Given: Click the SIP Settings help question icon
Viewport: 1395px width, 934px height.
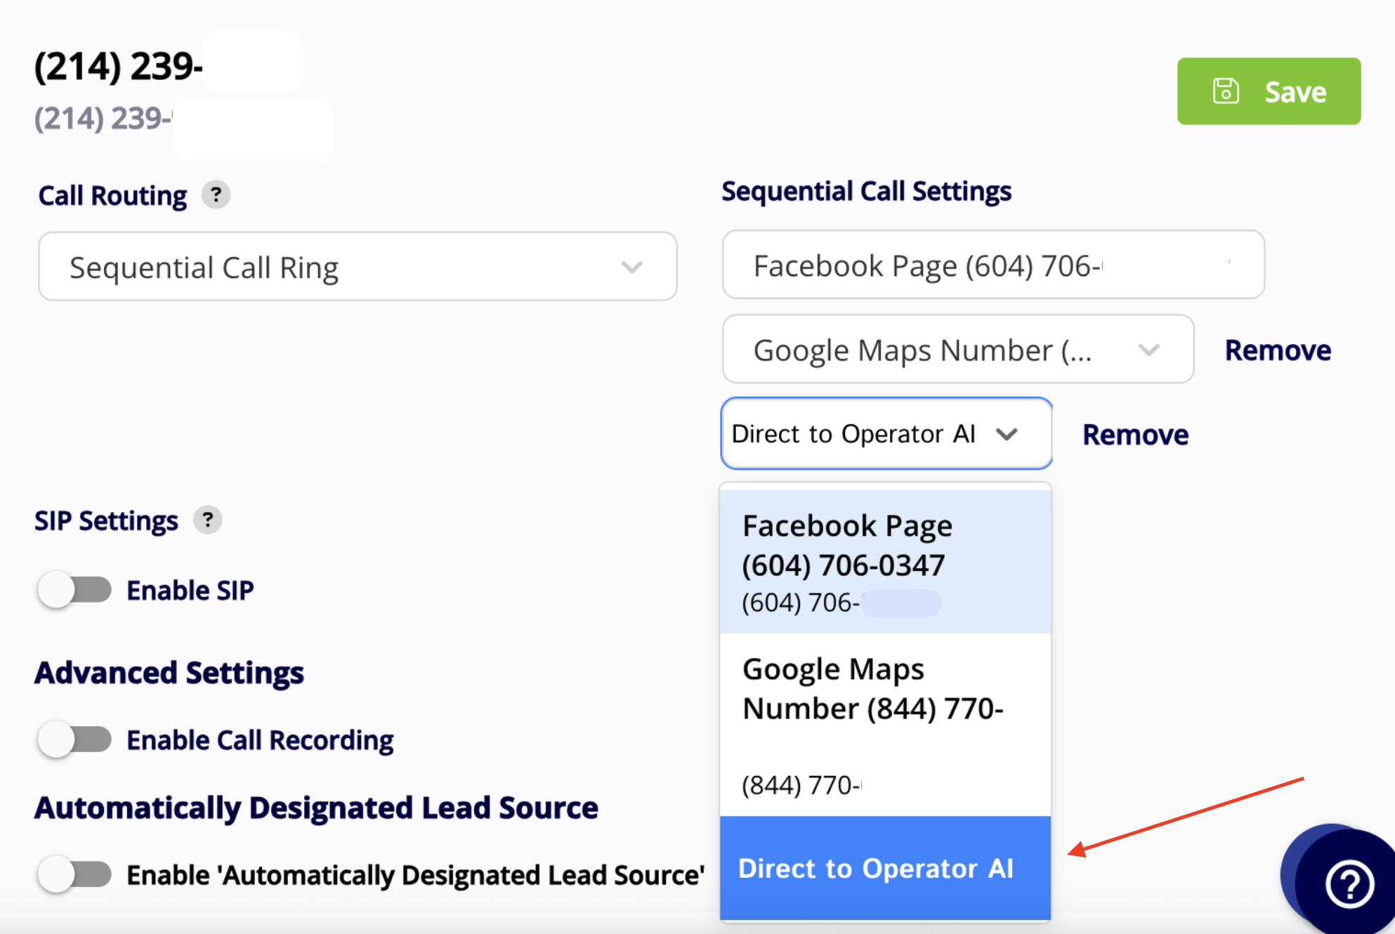Looking at the screenshot, I should (207, 520).
